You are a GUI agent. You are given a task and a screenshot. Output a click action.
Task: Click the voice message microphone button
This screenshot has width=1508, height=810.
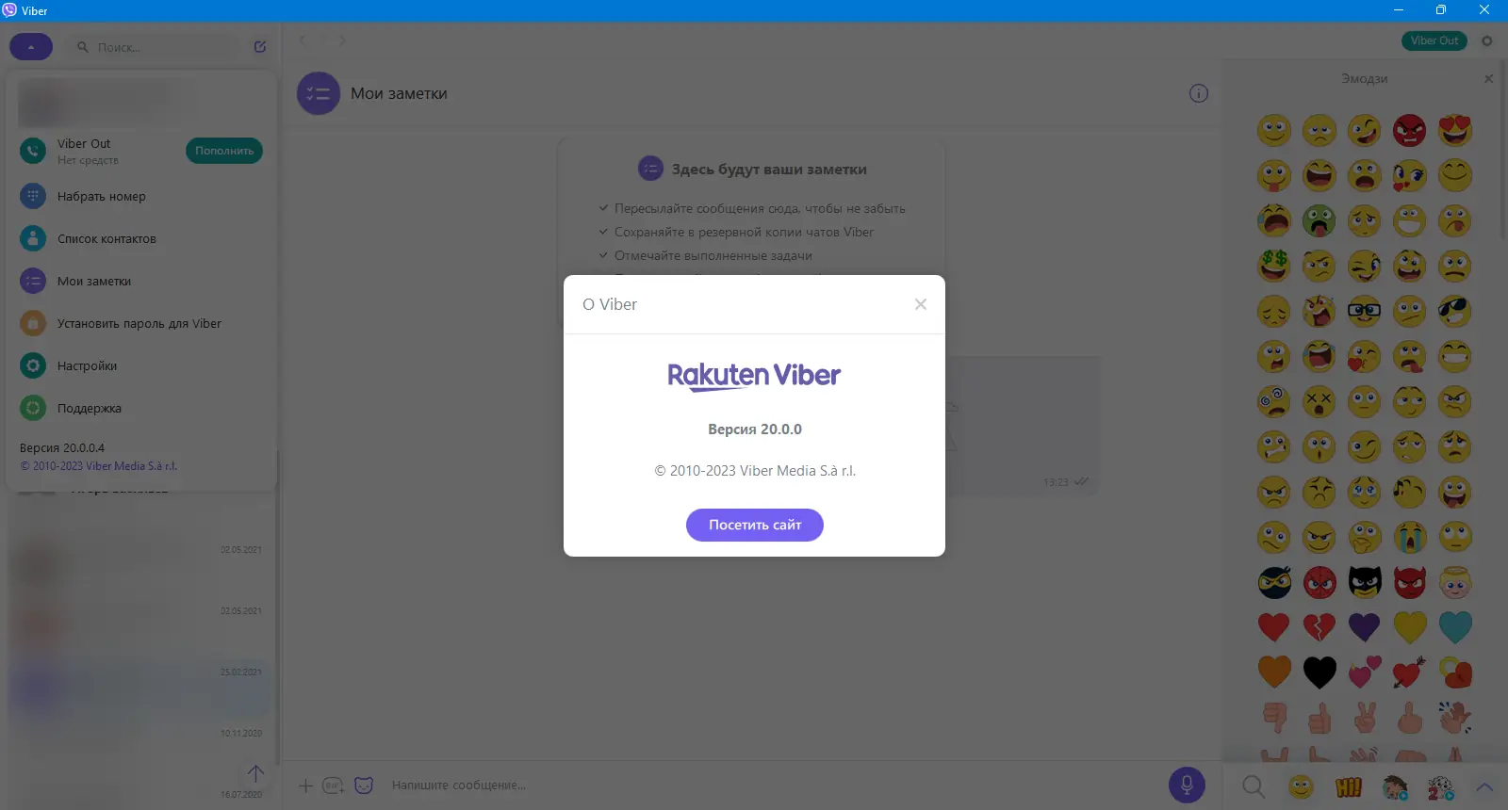click(x=1187, y=786)
